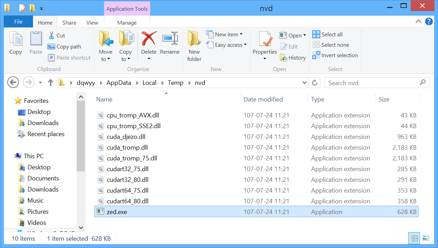Click Copy path in Clipboard group
Image resolution: width=438 pixels, height=248 pixels.
tap(64, 46)
